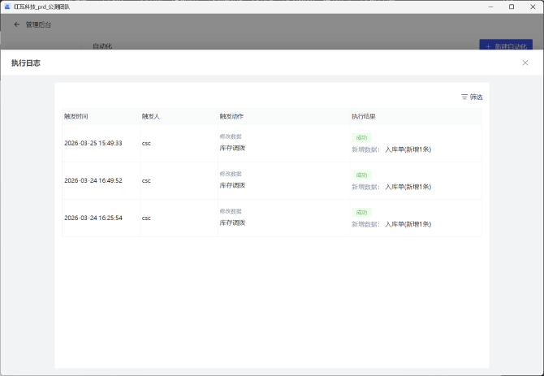
Task: Maximize the application window
Action: [x=511, y=6]
